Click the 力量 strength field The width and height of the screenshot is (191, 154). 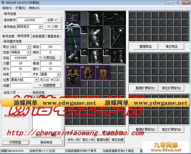click(x=21, y=63)
